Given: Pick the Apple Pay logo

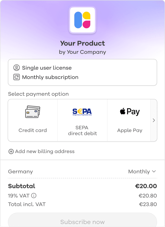Looking at the screenshot, I should tap(130, 111).
